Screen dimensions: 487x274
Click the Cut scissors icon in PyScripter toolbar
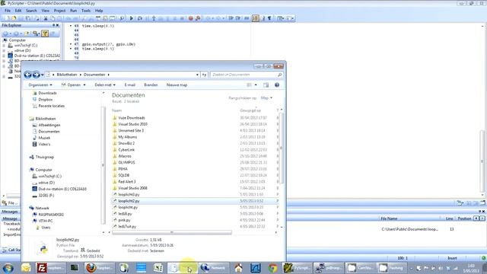(x=46, y=18)
